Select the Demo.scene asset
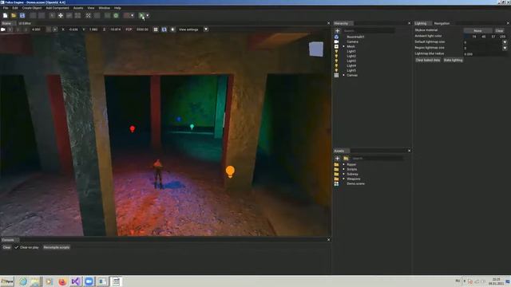 [355, 183]
